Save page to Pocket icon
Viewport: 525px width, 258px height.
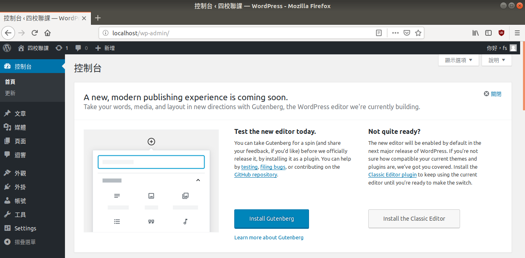click(406, 33)
